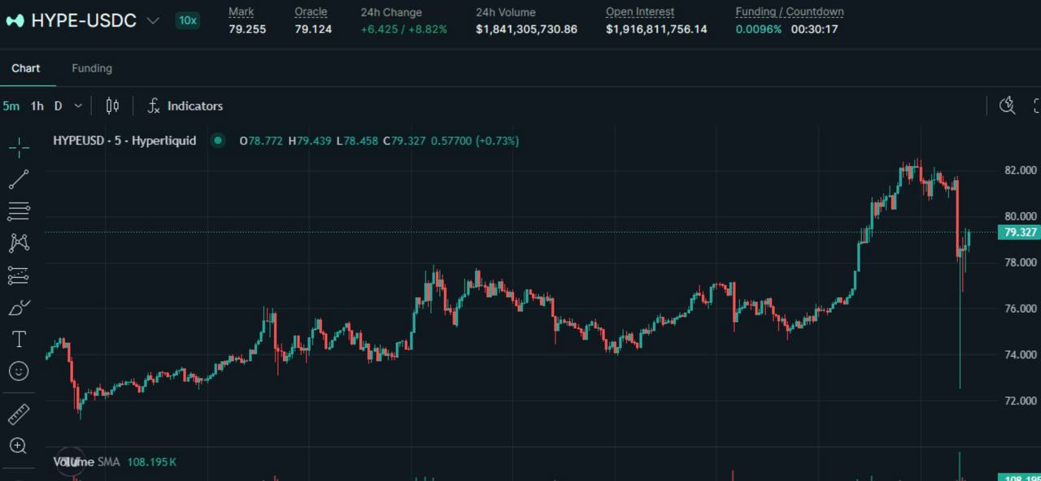Click the funding rate 0.0096%

click(x=759, y=29)
